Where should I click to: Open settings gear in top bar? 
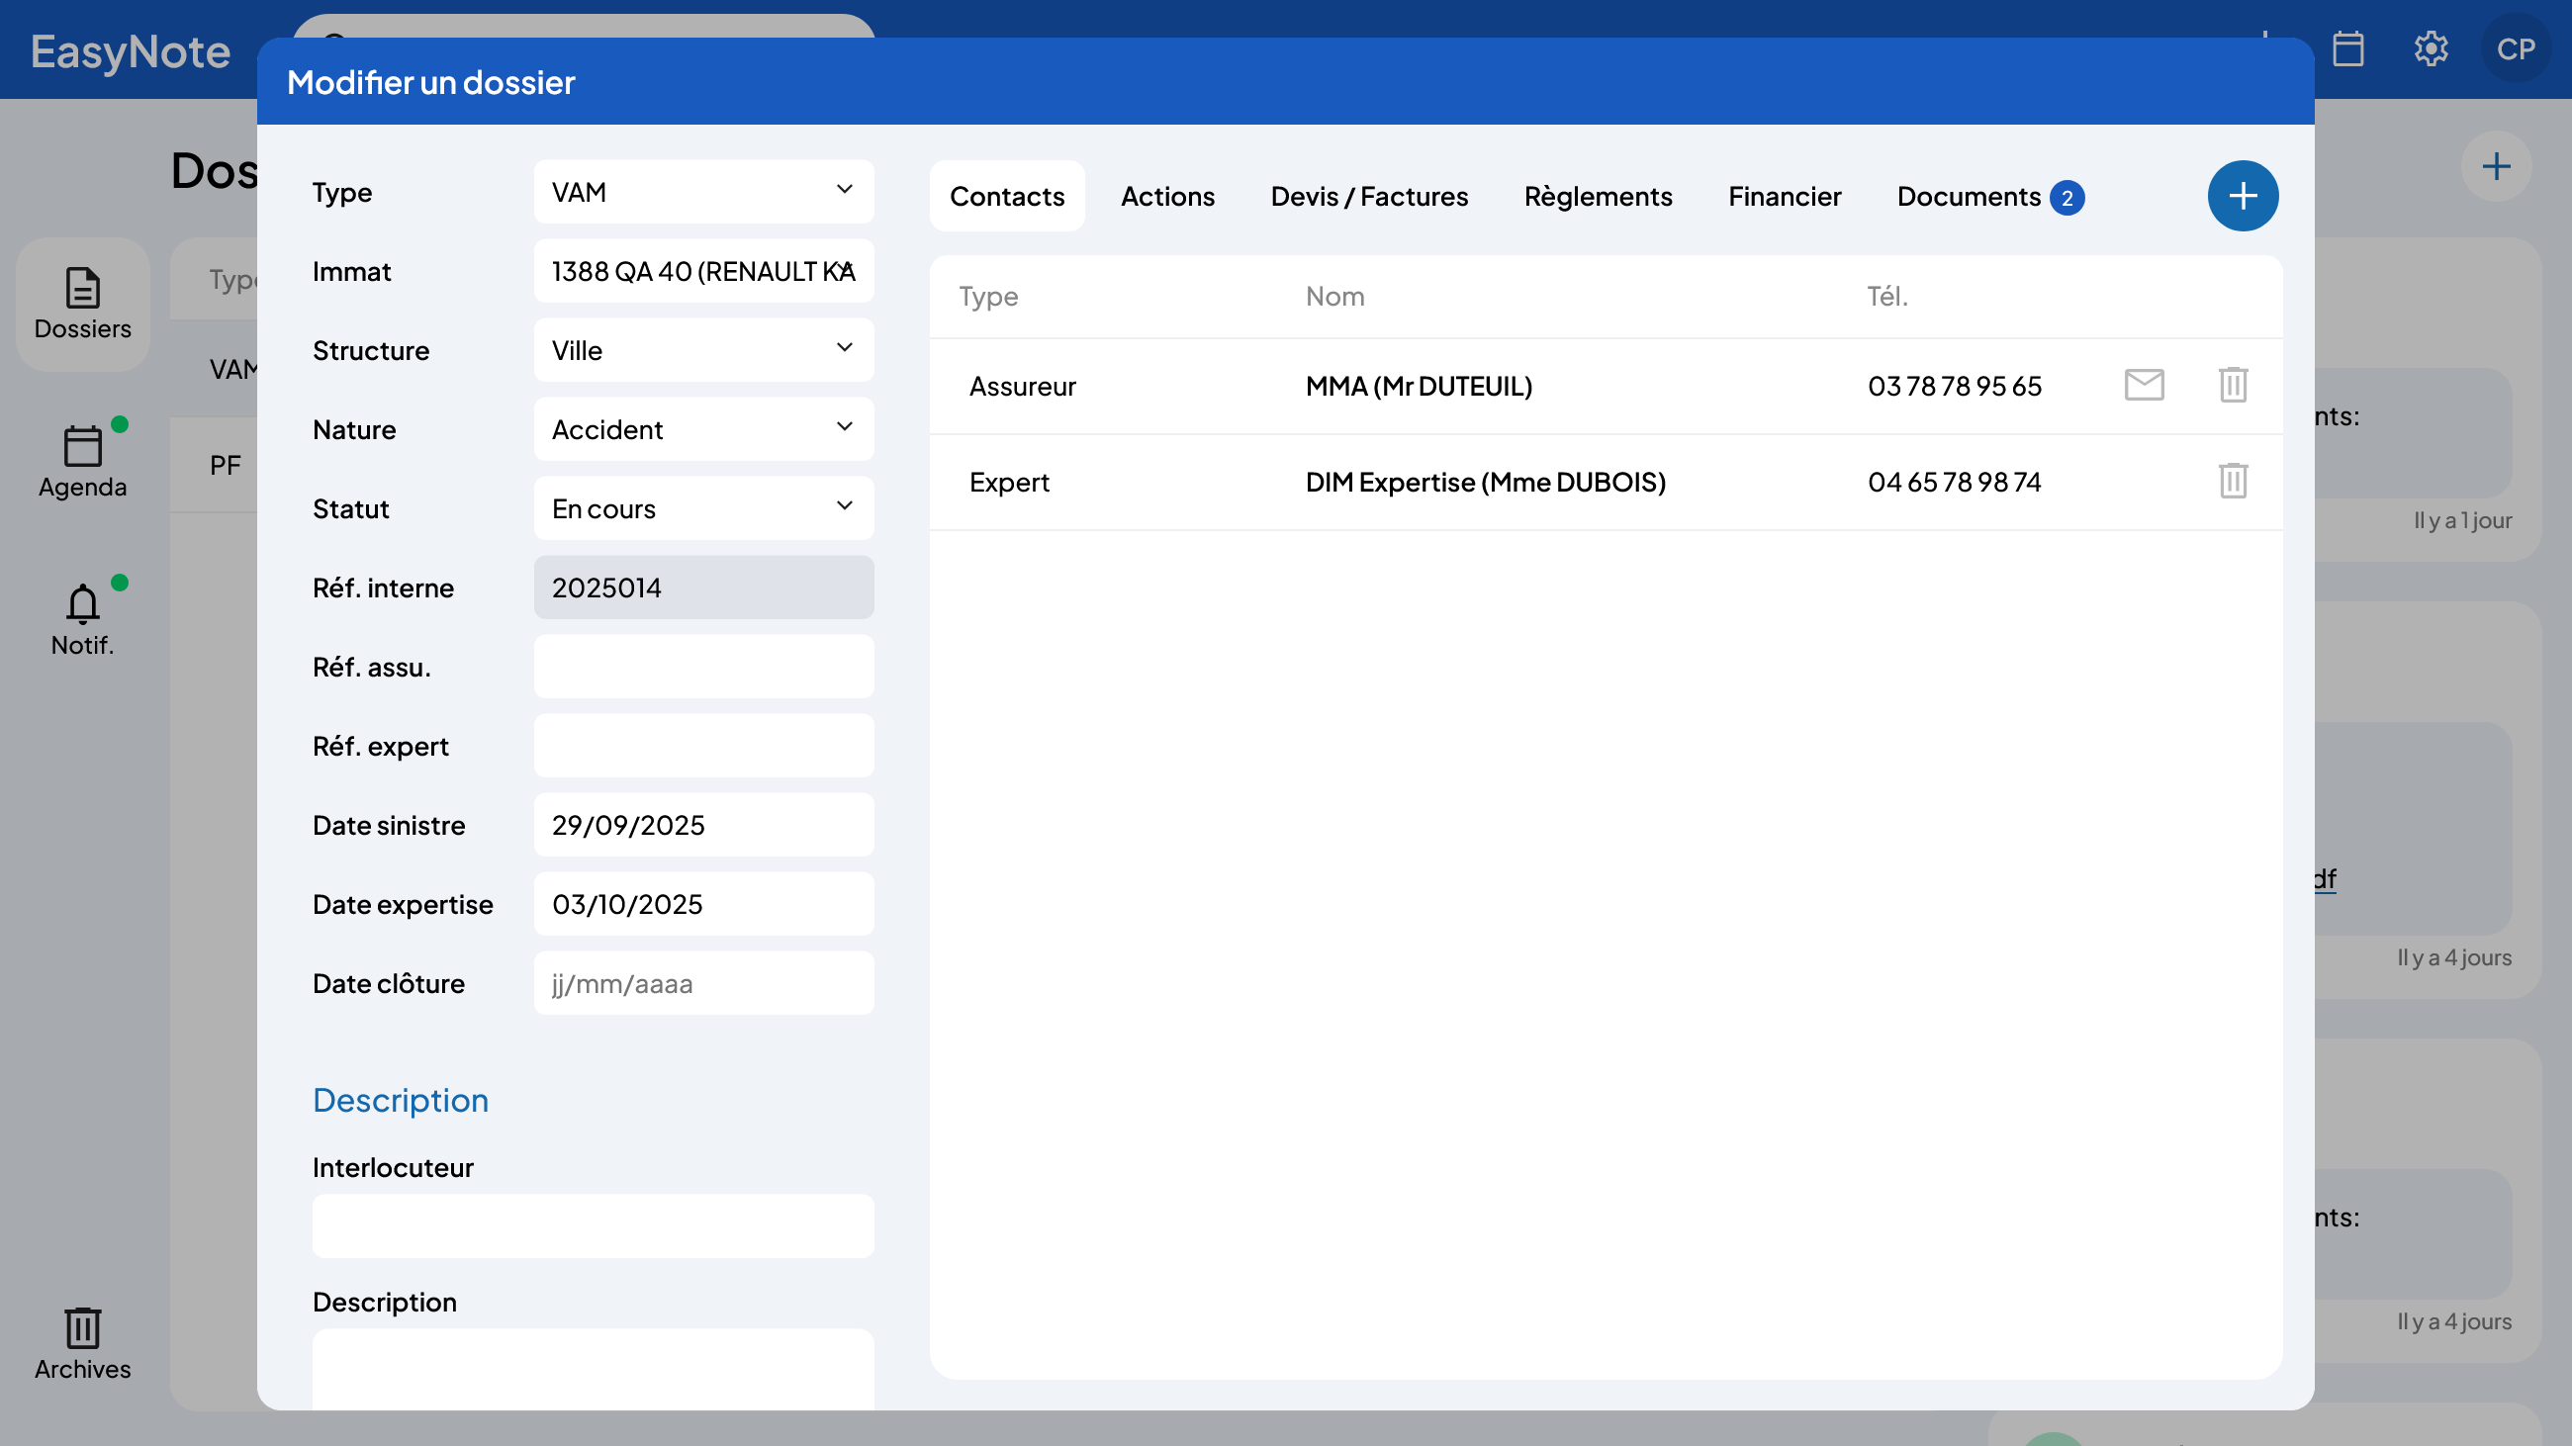(x=2431, y=48)
